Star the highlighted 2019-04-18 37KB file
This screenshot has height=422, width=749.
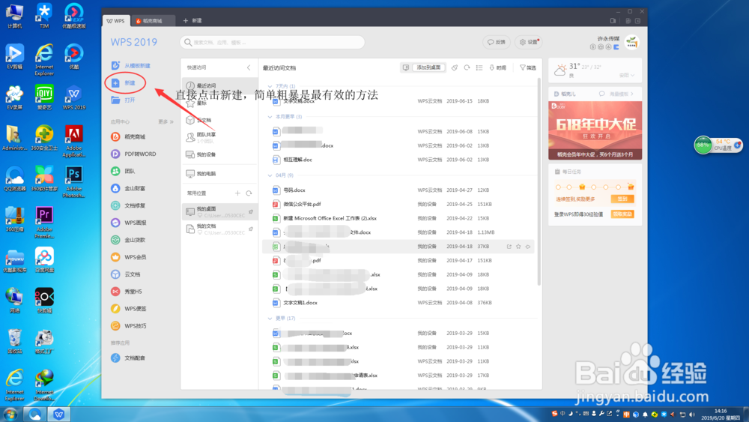pos(518,247)
